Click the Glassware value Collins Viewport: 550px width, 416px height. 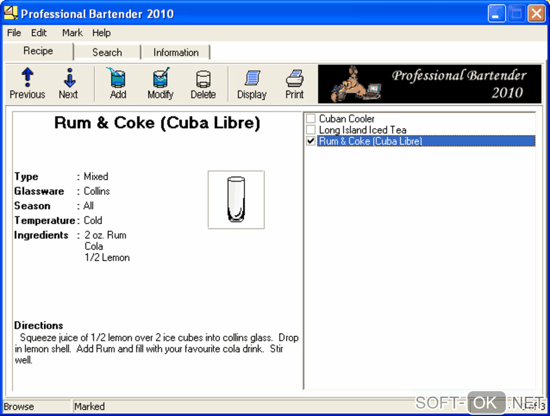[97, 191]
